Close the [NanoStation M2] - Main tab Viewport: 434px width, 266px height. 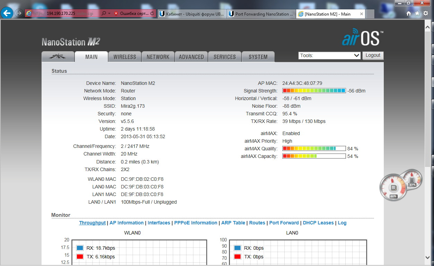tap(362, 14)
